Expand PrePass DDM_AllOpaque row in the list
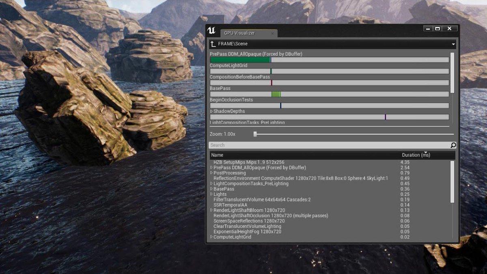Image resolution: width=487 pixels, height=274 pixels. (x=211, y=168)
